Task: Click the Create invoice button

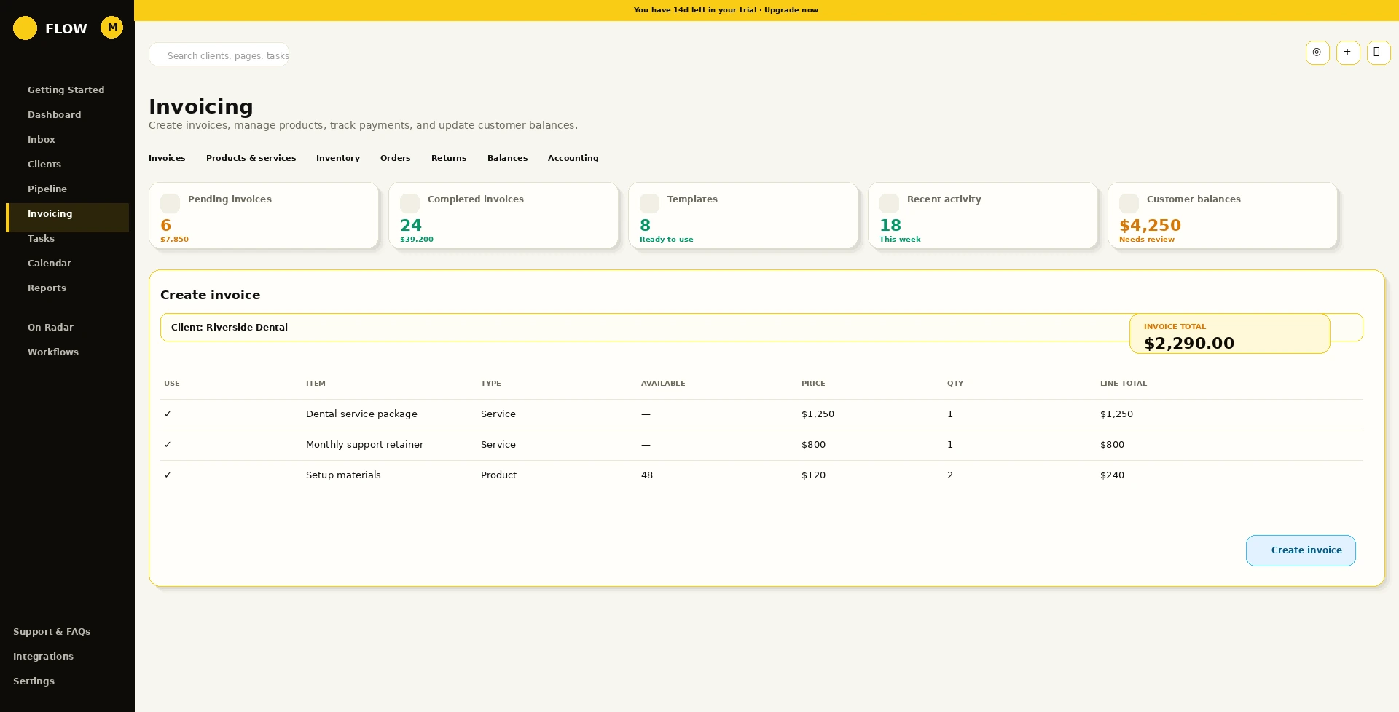Action: 1301,550
